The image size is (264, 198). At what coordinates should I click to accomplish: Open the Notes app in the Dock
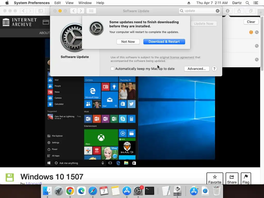[115, 191]
